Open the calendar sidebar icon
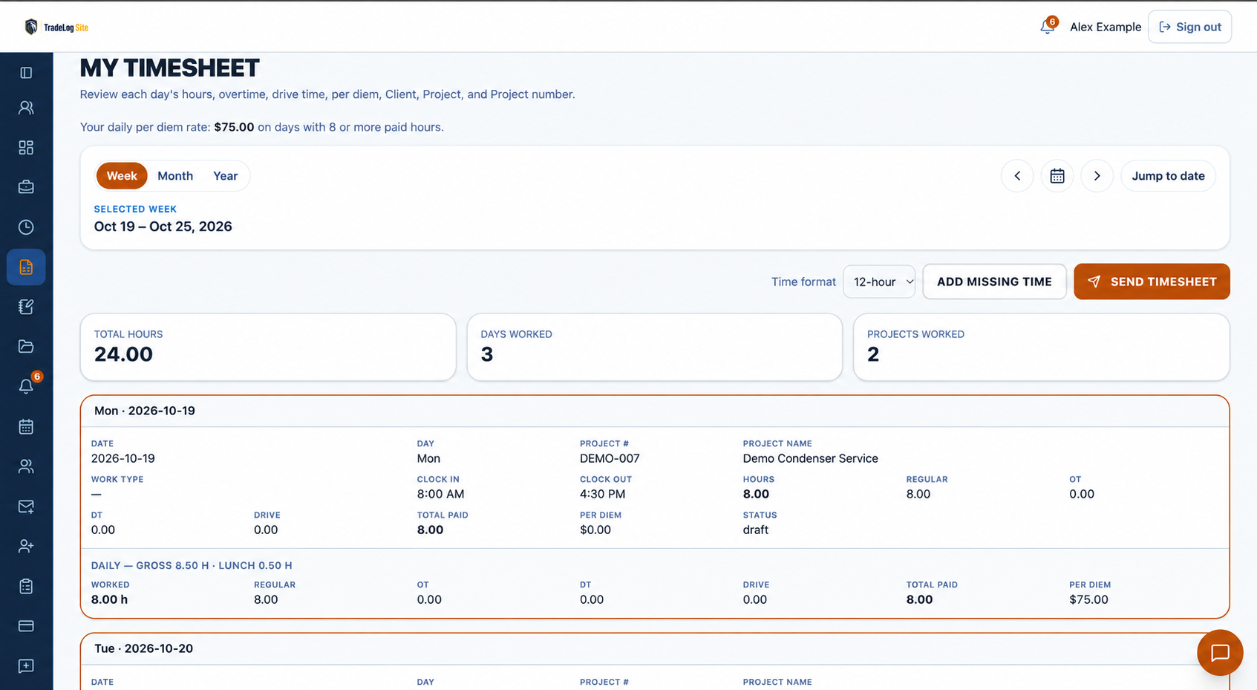The width and height of the screenshot is (1257, 690). click(26, 426)
